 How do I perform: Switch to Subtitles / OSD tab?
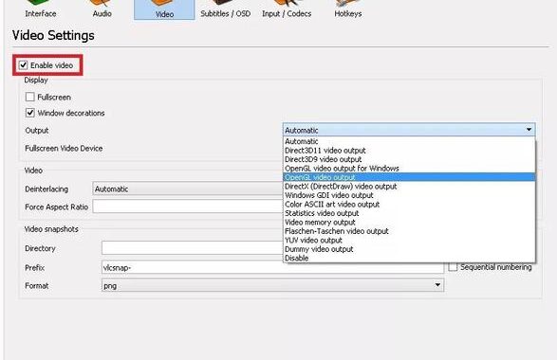coord(225,9)
